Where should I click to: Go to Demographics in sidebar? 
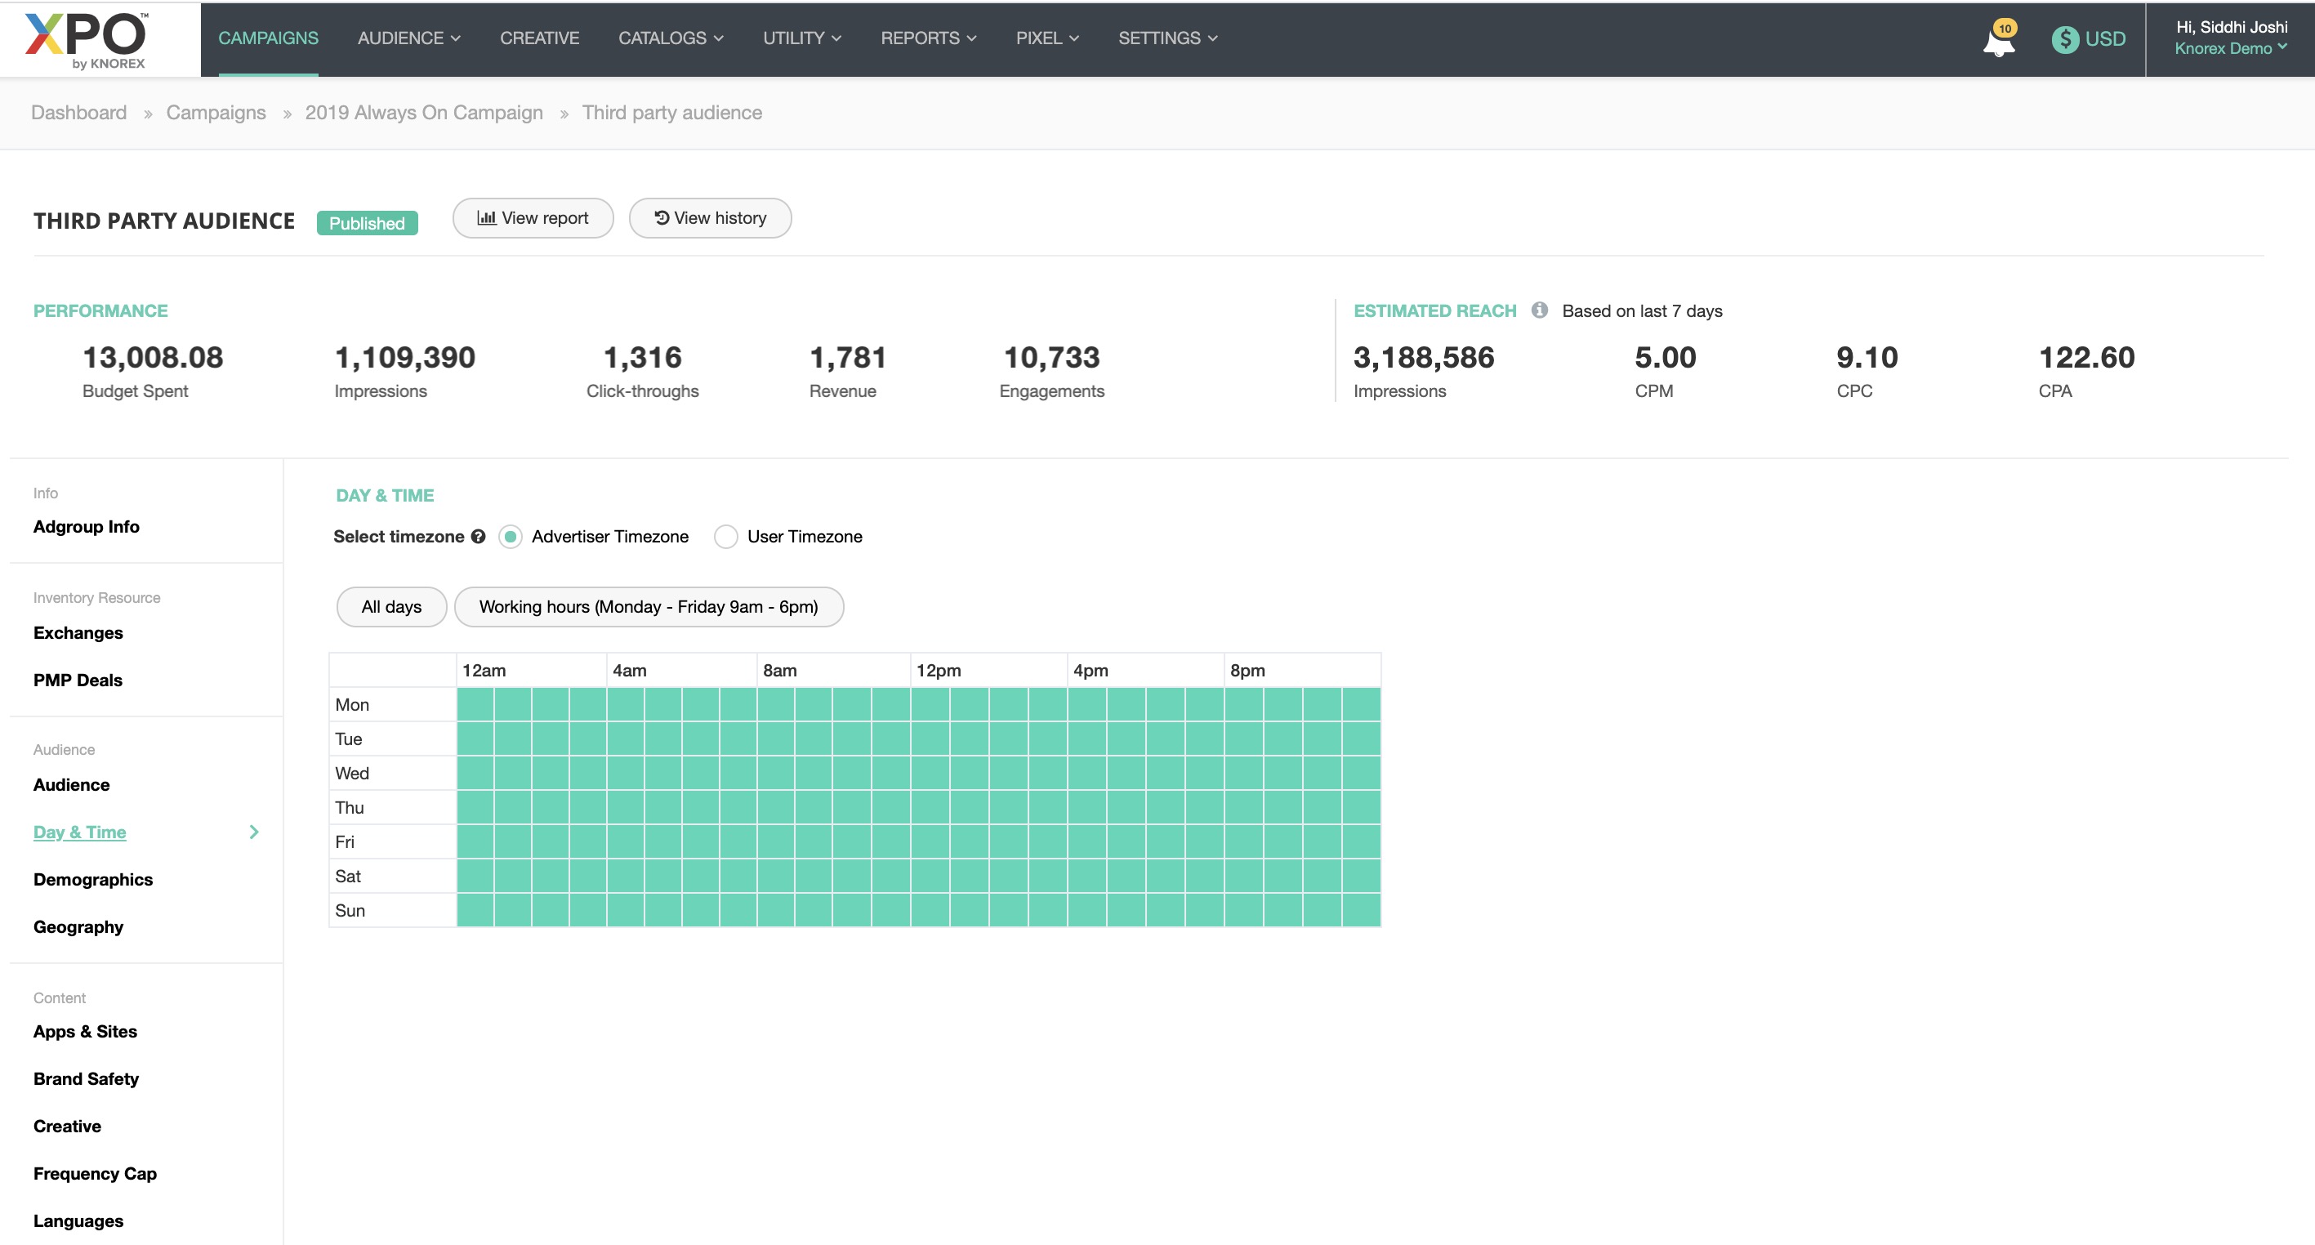pos(92,879)
